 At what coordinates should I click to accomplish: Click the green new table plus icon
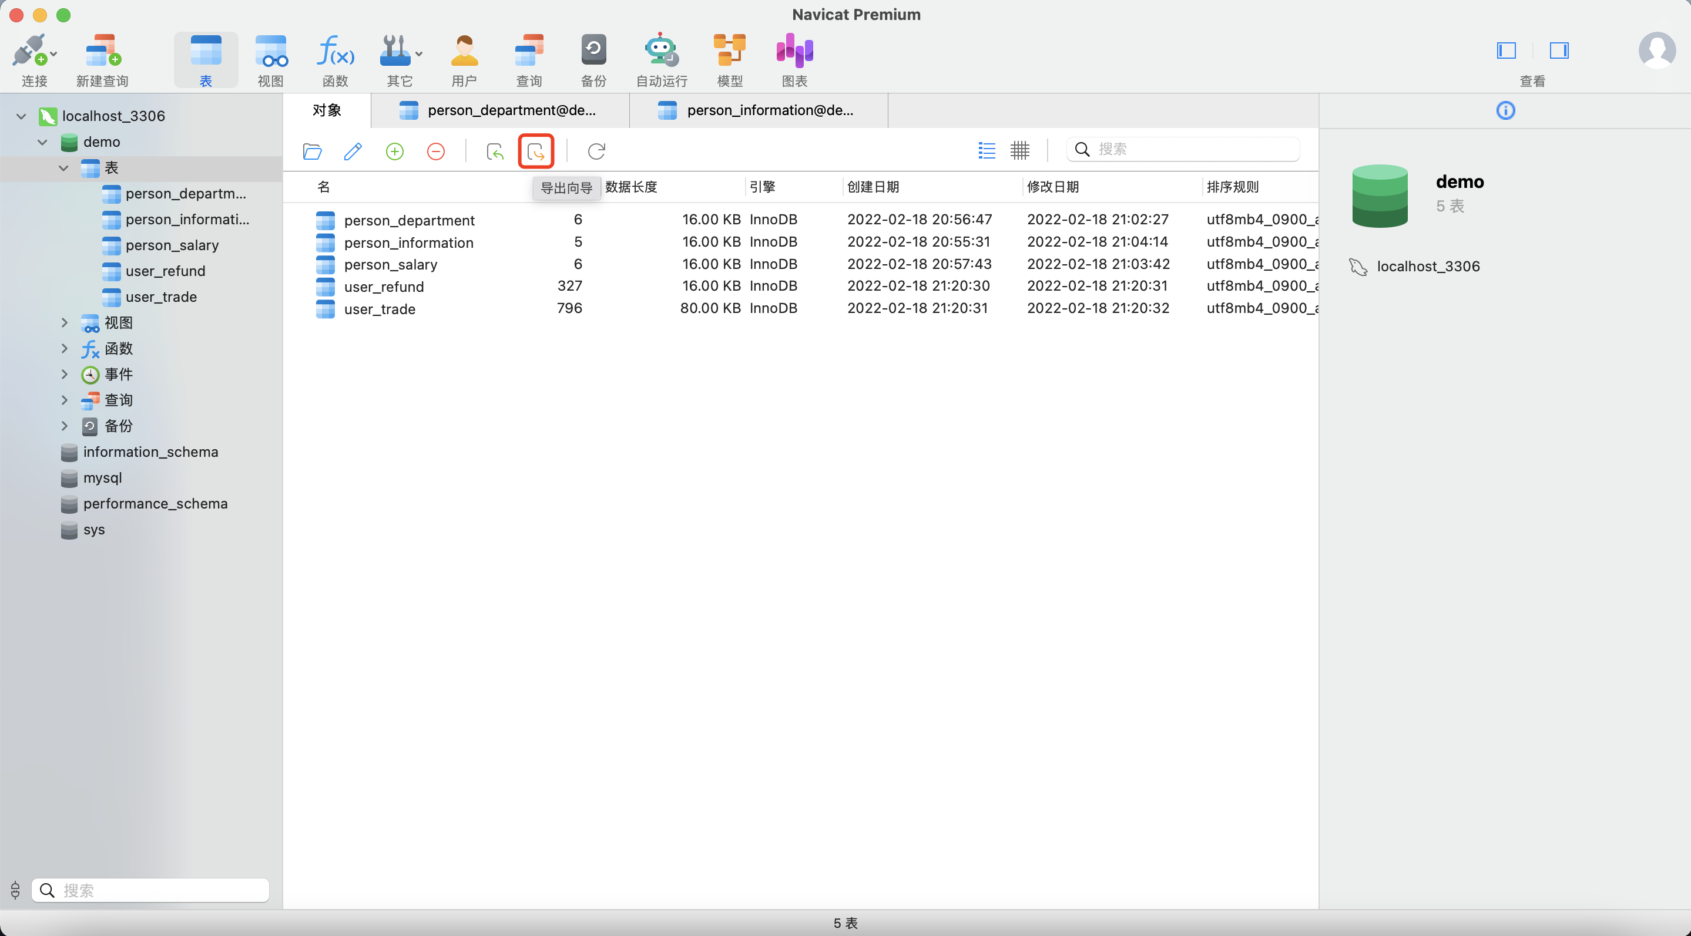pos(394,151)
